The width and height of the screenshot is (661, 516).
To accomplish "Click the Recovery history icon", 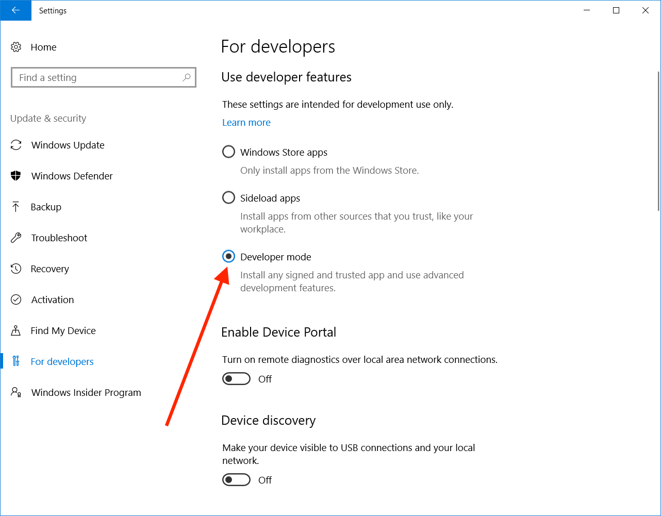I will click(16, 269).
